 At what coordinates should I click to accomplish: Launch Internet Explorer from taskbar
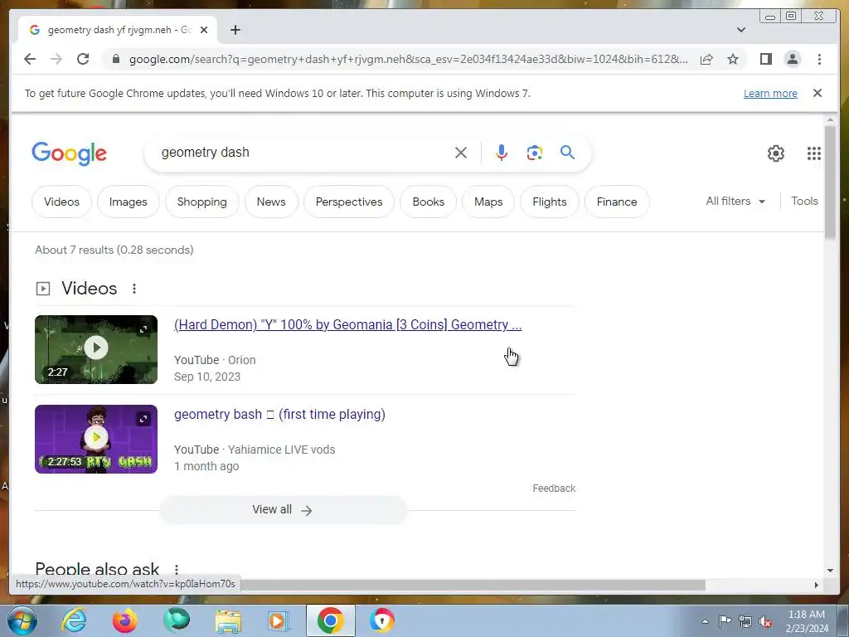coord(74,620)
